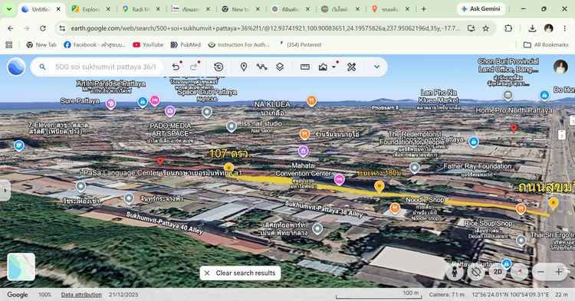Open the YouTube bookmark
This screenshot has height=301, width=575.
click(148, 44)
